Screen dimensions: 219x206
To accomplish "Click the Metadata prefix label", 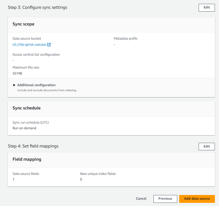I will click(x=126, y=38).
